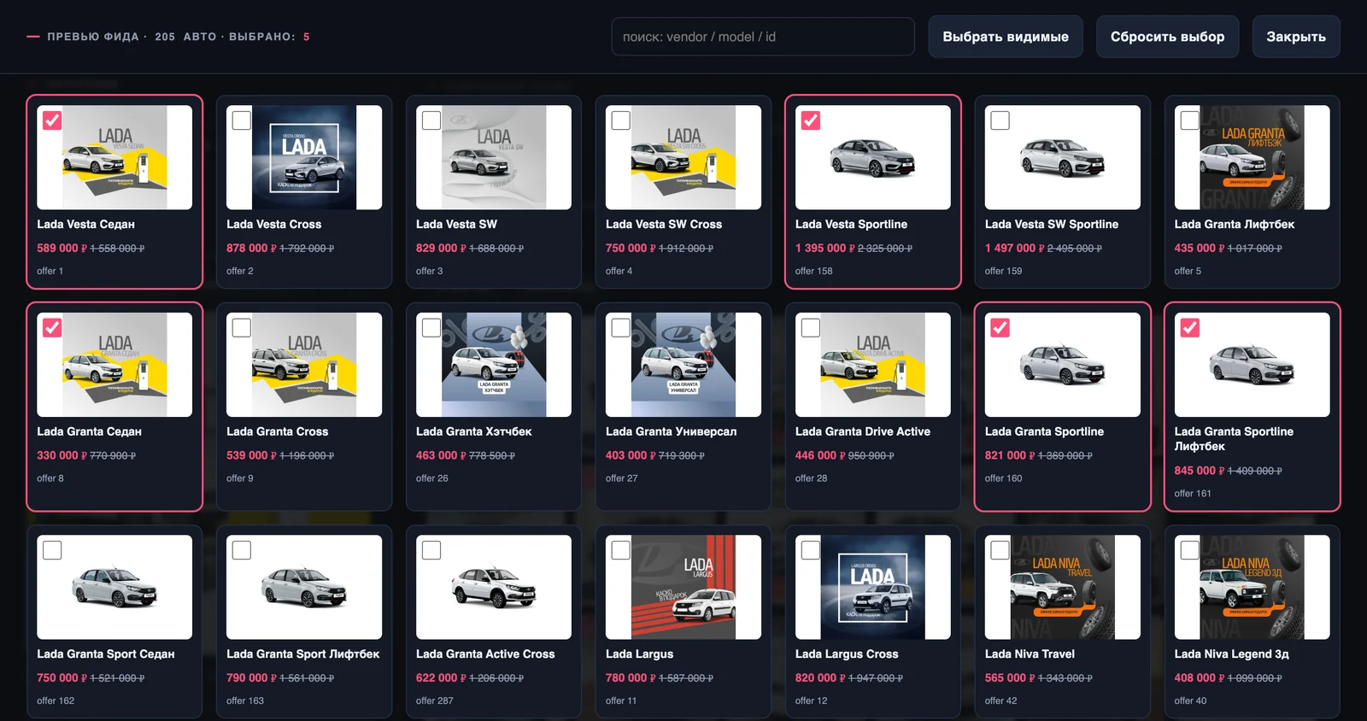Tick the Lada Granta Лифтбек checkbox

coord(1190,120)
